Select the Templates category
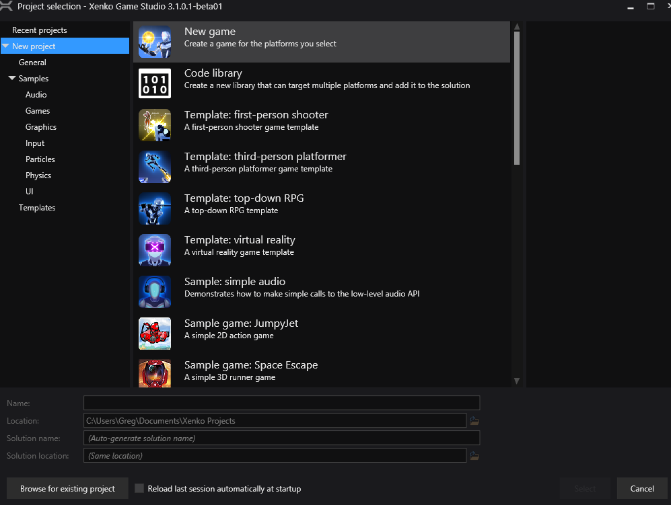 tap(37, 207)
